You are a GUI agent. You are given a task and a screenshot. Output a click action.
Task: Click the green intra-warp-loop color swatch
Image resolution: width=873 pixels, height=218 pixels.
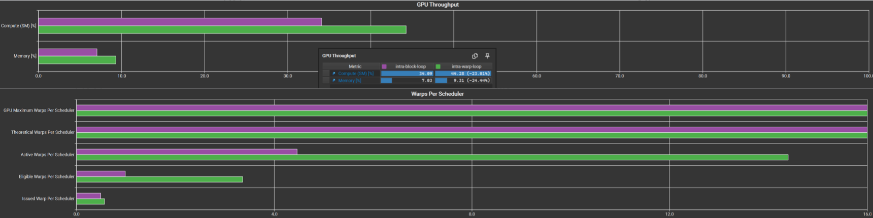[x=438, y=66]
